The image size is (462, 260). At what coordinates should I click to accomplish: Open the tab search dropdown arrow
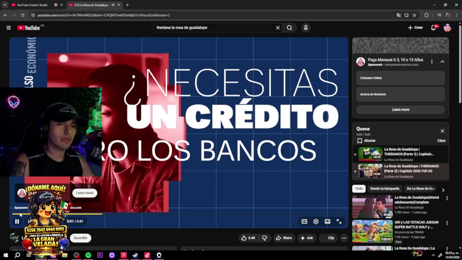tap(5, 5)
